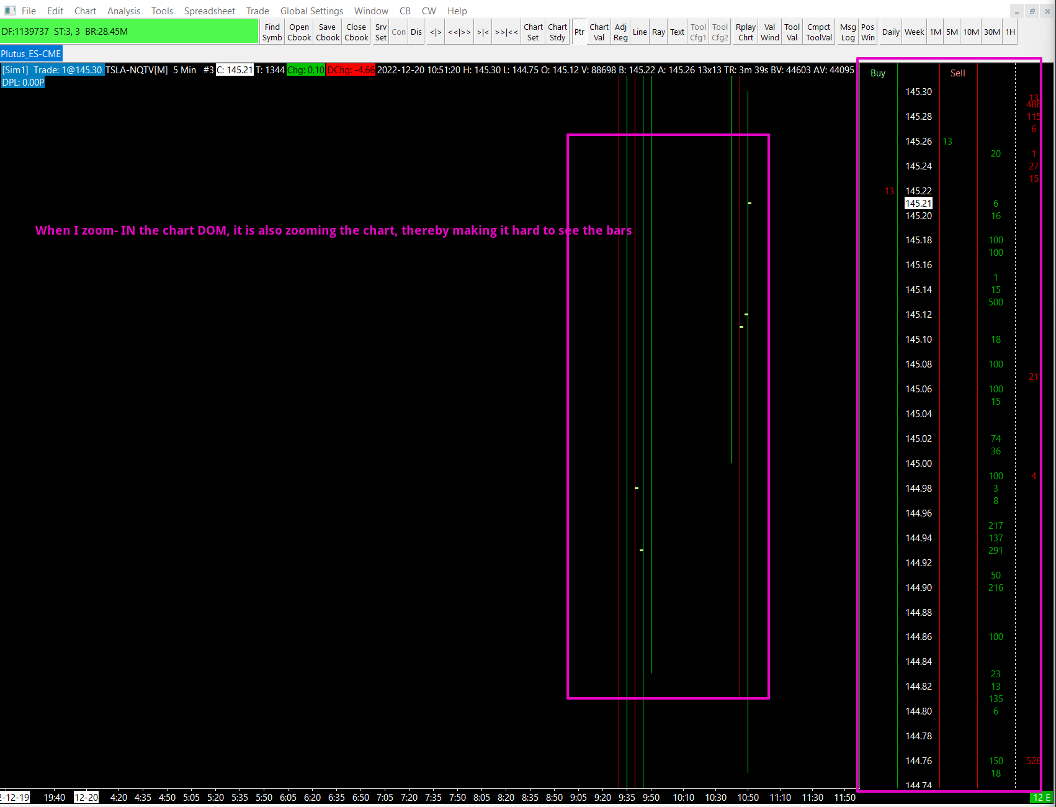The width and height of the screenshot is (1056, 807).
Task: Open the Spreadsheet menu
Action: pyautogui.click(x=209, y=11)
